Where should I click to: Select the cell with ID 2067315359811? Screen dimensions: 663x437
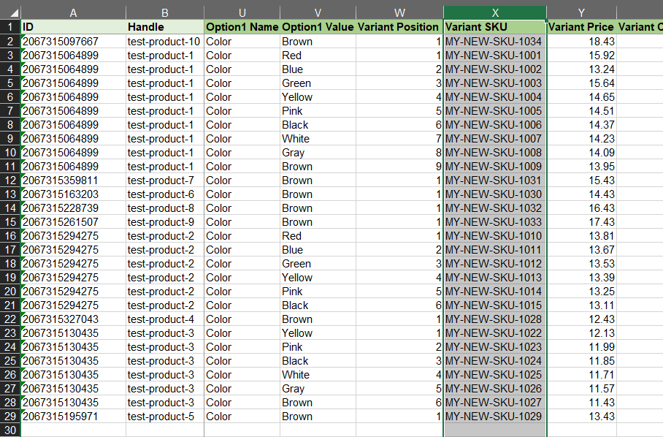[x=73, y=180]
